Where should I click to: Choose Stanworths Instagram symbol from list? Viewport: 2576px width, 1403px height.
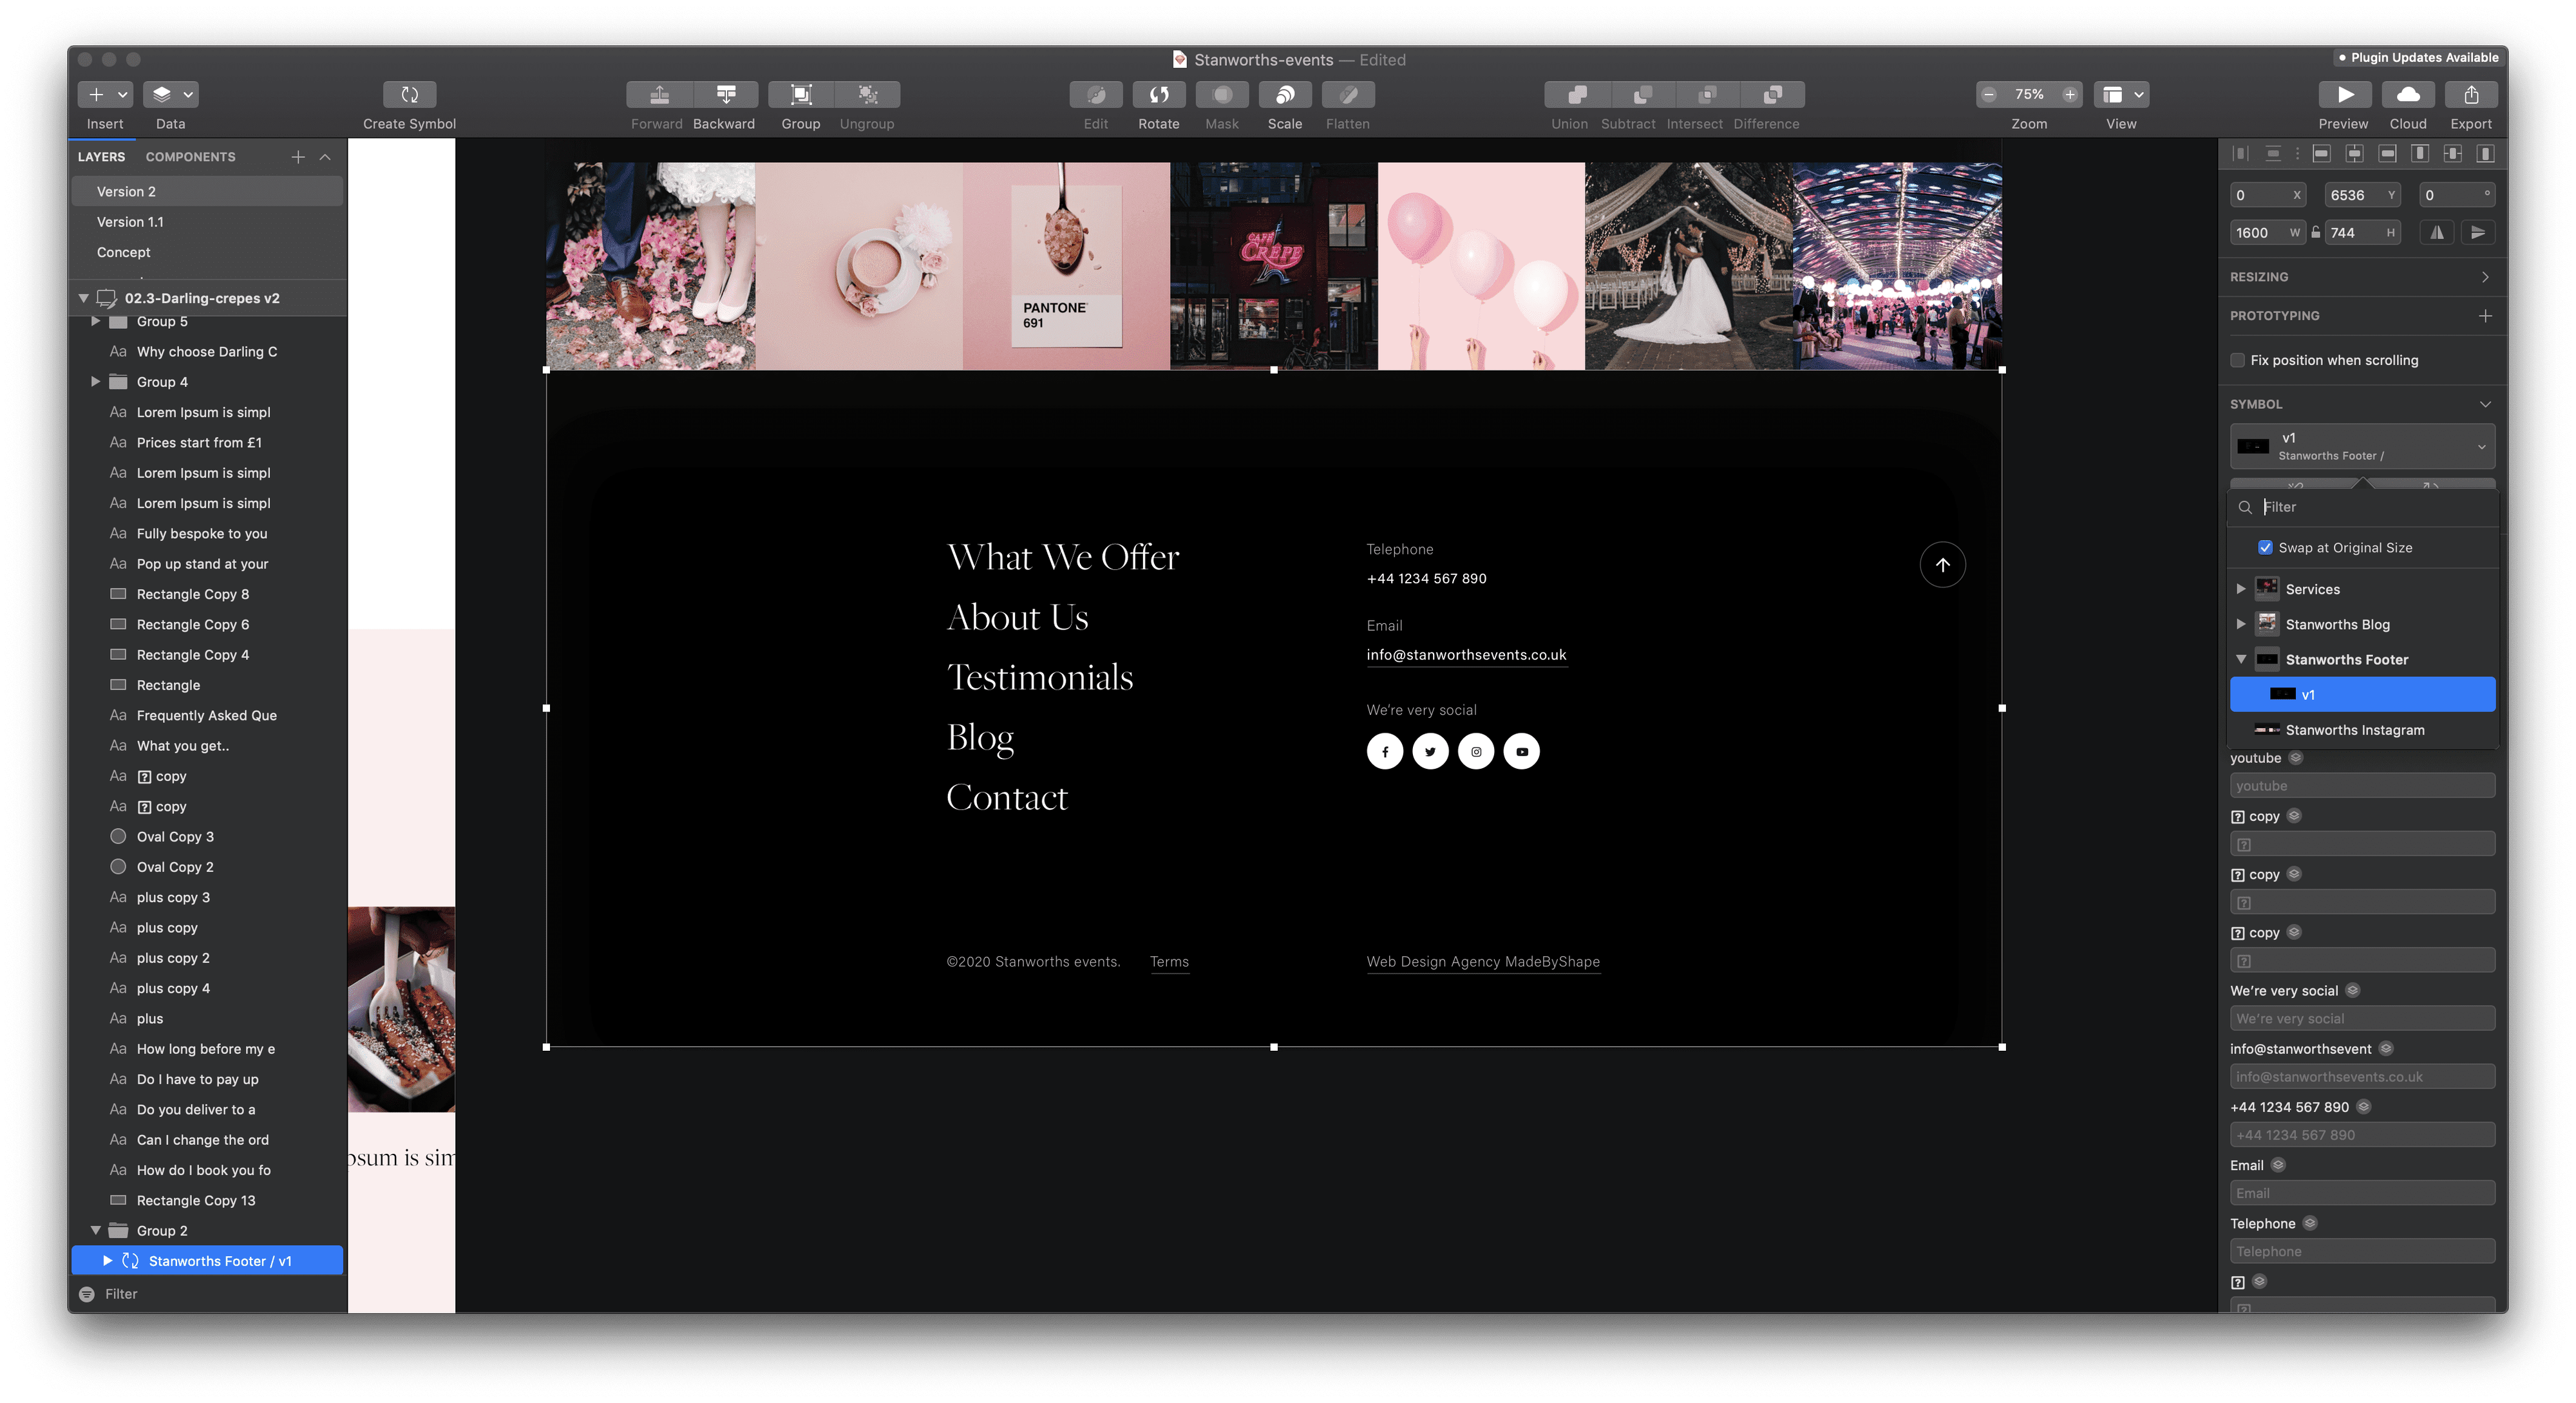2354,730
